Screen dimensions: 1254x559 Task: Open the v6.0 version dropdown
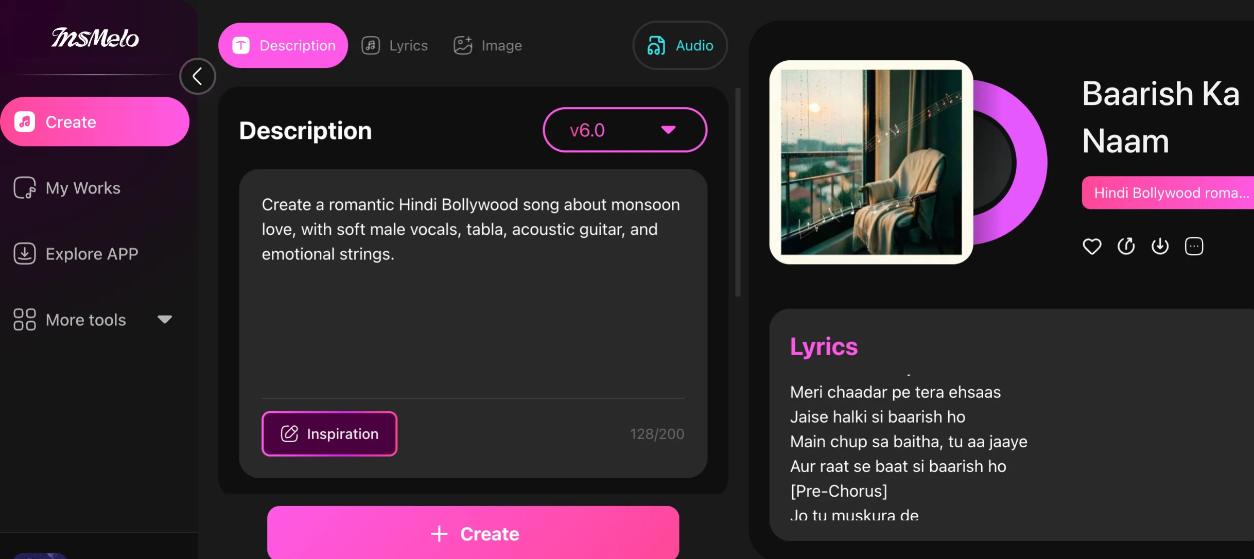pyautogui.click(x=625, y=130)
